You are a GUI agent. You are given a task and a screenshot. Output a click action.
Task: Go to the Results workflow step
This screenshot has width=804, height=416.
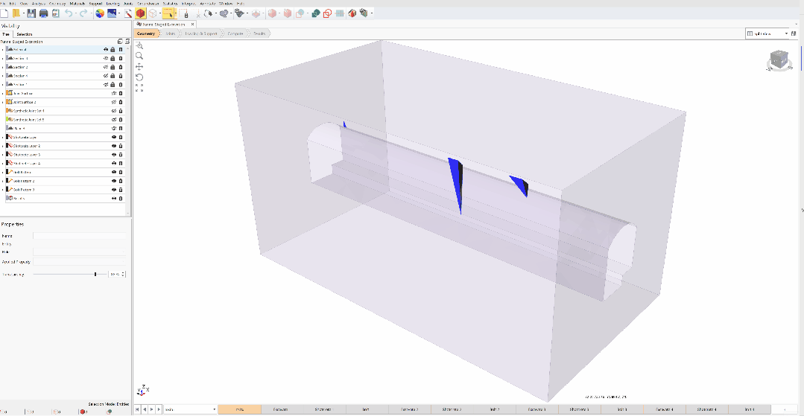coord(259,33)
